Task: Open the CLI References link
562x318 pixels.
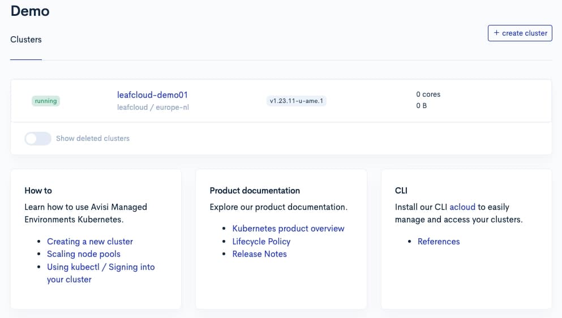Action: click(x=439, y=241)
